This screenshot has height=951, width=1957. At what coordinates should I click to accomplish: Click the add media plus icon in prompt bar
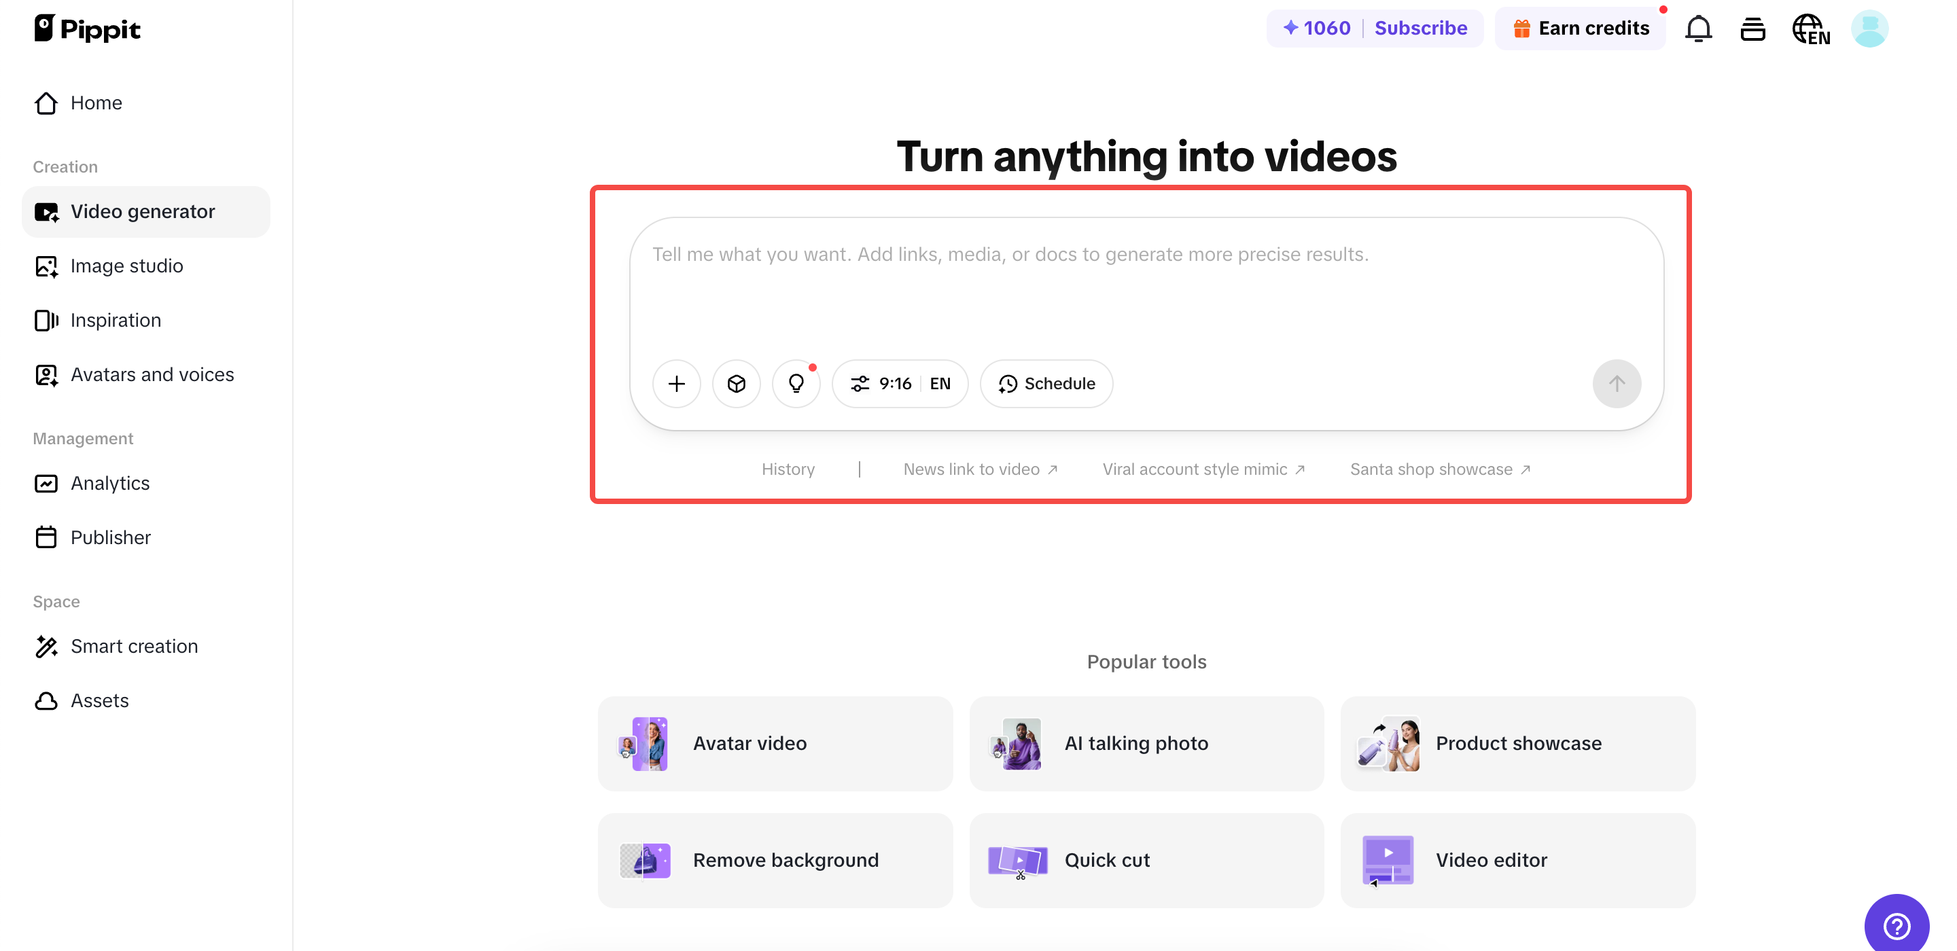pos(676,384)
